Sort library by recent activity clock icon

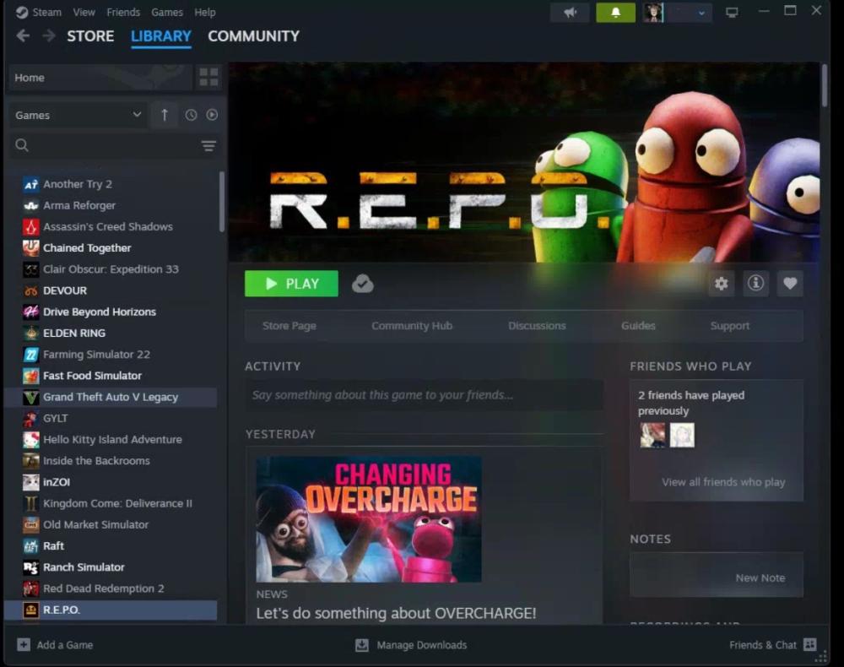[x=191, y=115]
